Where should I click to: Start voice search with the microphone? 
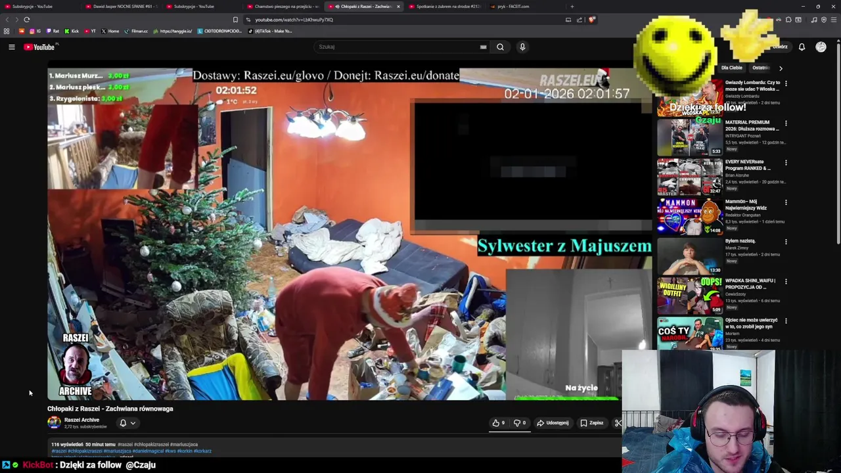point(522,47)
